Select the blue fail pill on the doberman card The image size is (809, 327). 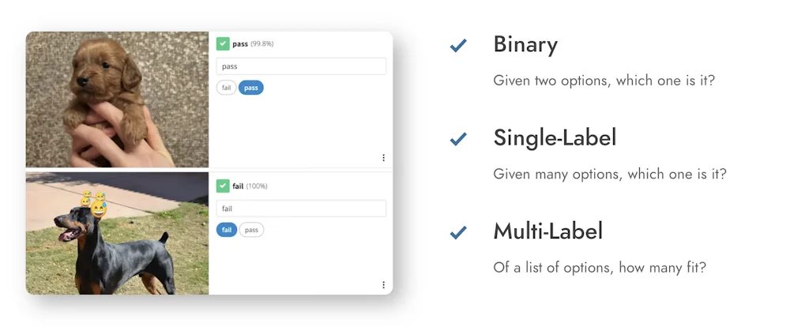click(227, 230)
